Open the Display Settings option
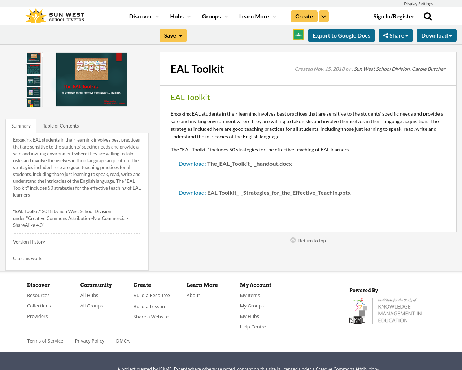The width and height of the screenshot is (462, 370). click(418, 3)
